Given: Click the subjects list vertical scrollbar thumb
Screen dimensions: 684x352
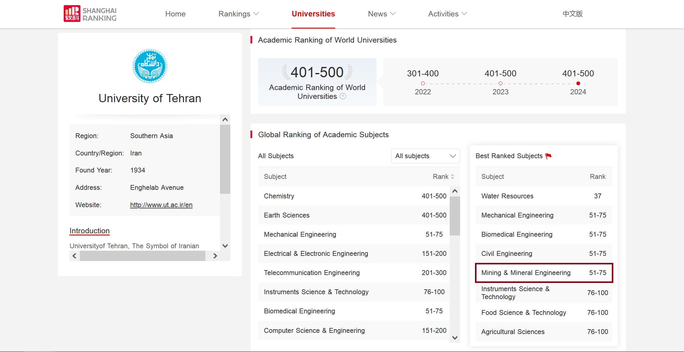Looking at the screenshot, I should 455,216.
